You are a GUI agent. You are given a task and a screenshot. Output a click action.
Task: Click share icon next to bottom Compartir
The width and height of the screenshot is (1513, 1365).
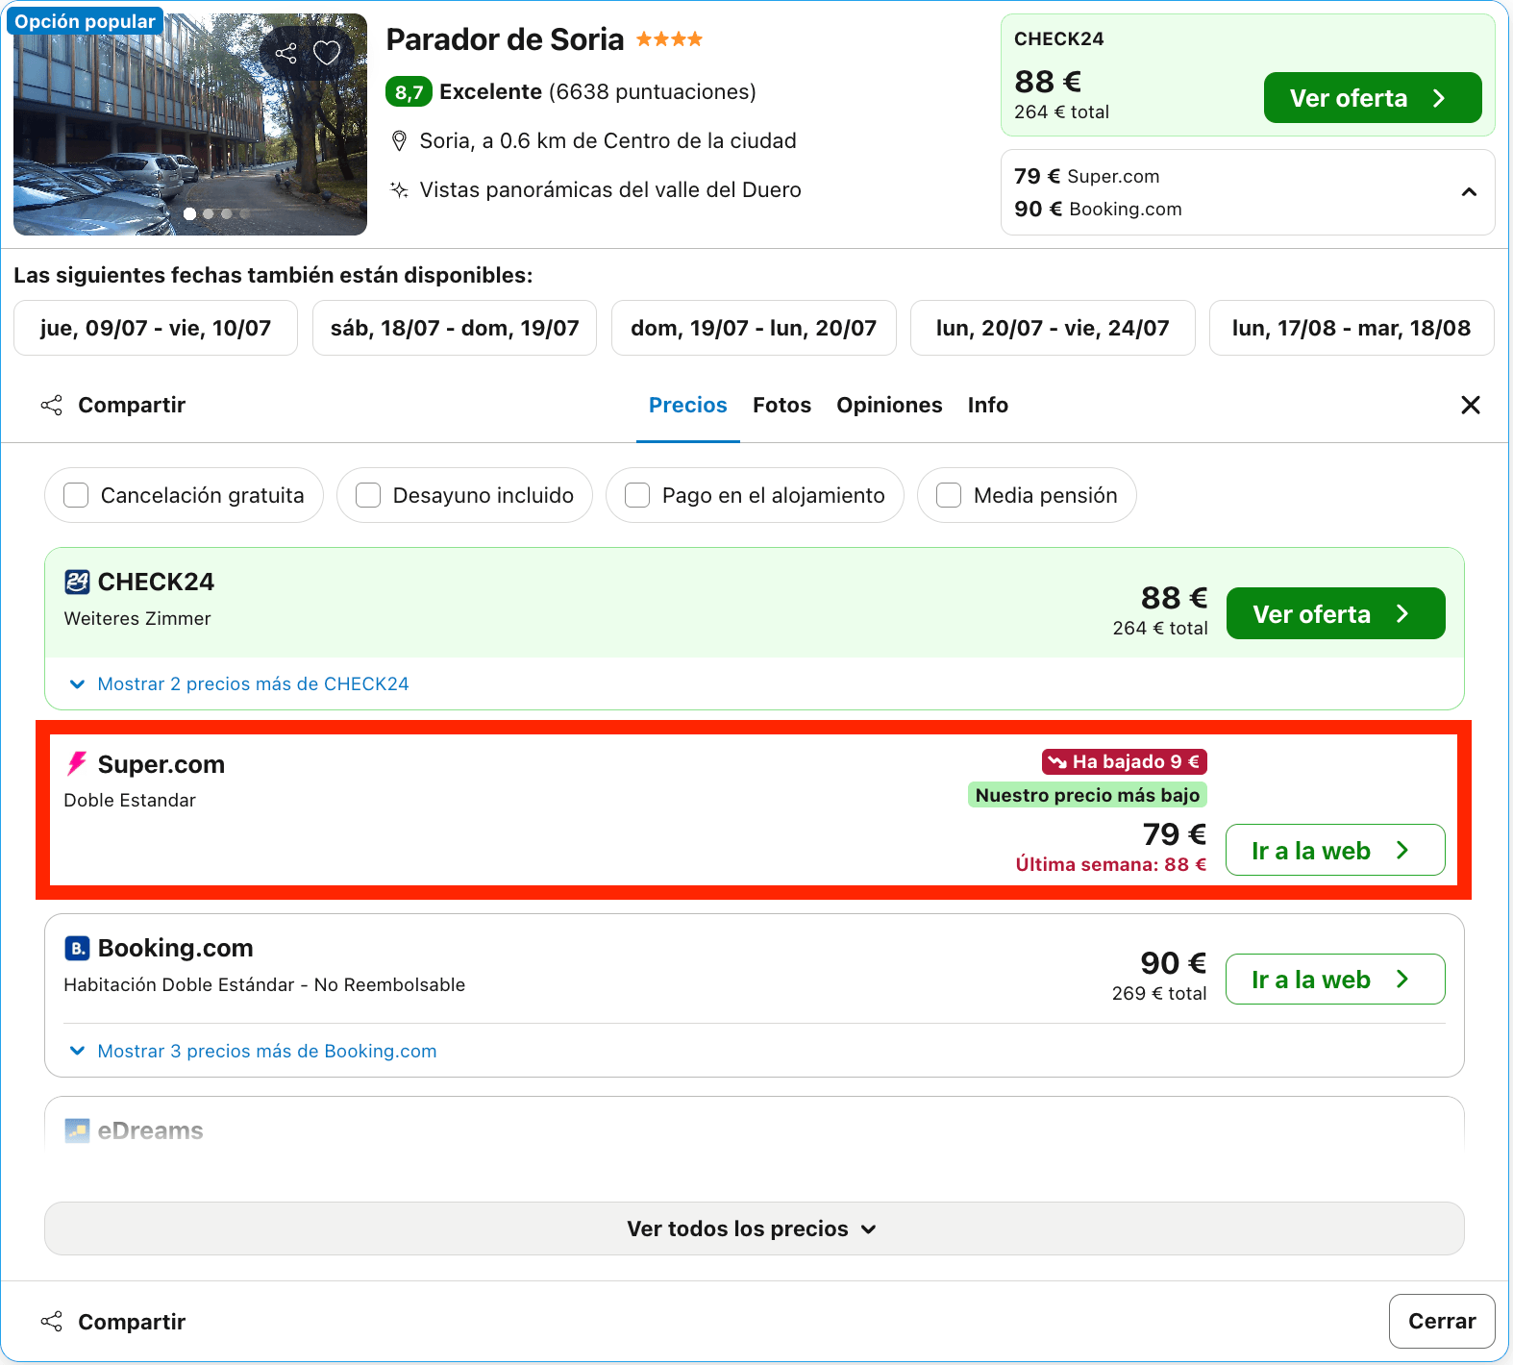coord(52,1322)
